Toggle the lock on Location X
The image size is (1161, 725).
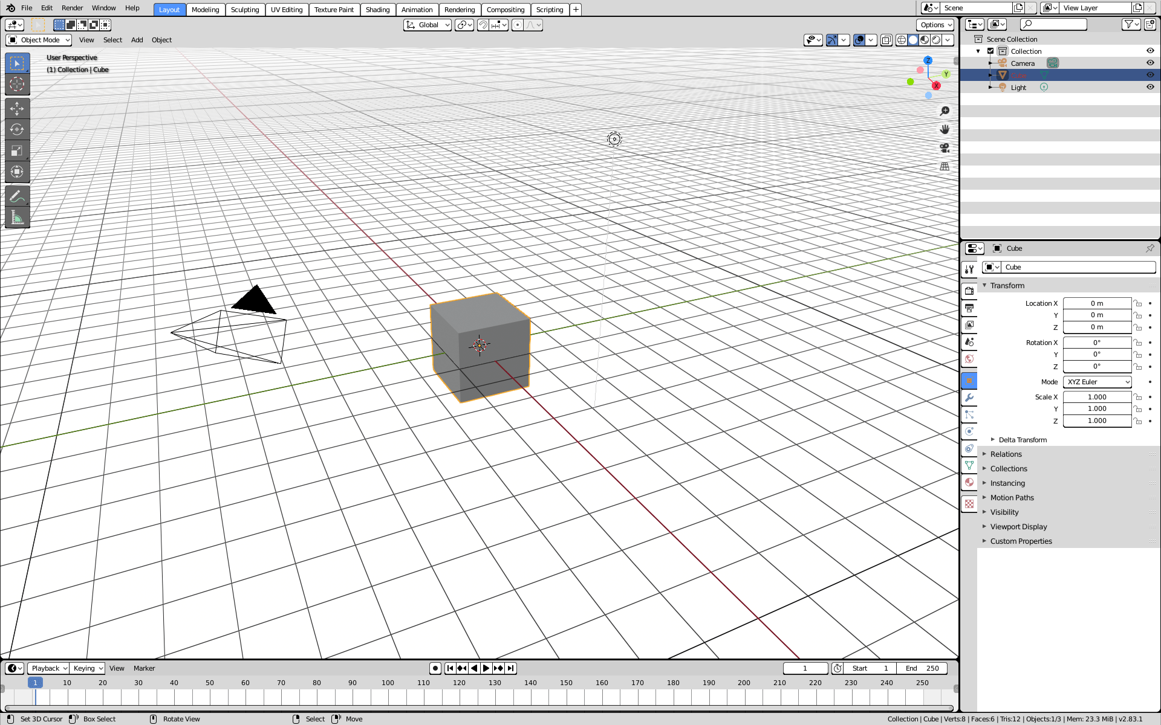(x=1137, y=303)
